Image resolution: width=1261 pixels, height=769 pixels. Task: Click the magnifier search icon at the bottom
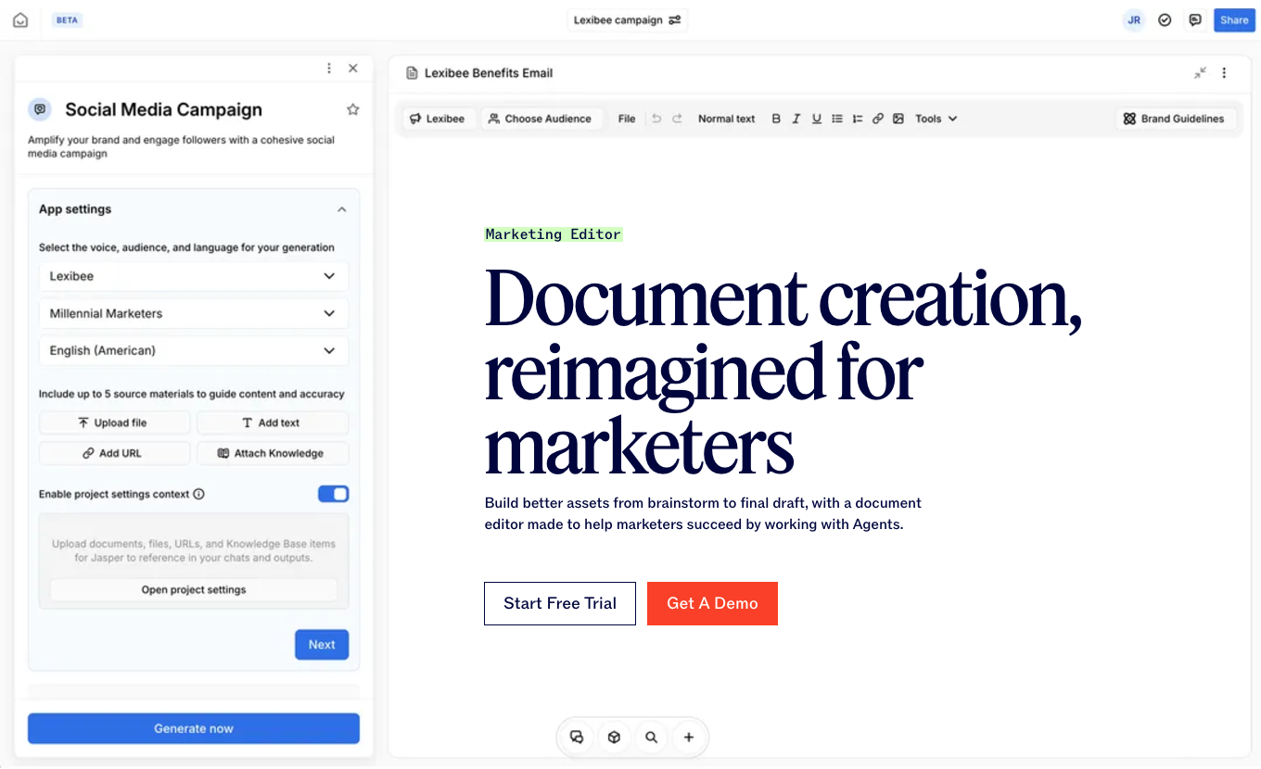pyautogui.click(x=651, y=737)
